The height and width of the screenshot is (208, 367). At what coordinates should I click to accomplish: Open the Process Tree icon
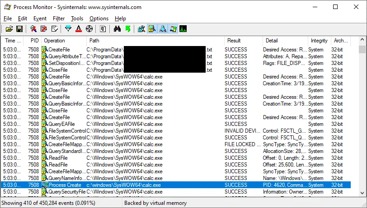click(103, 29)
